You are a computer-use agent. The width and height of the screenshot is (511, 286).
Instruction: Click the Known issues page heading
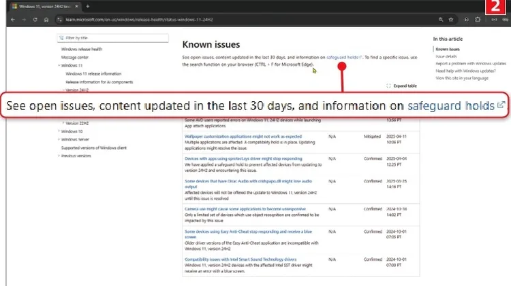coord(211,45)
